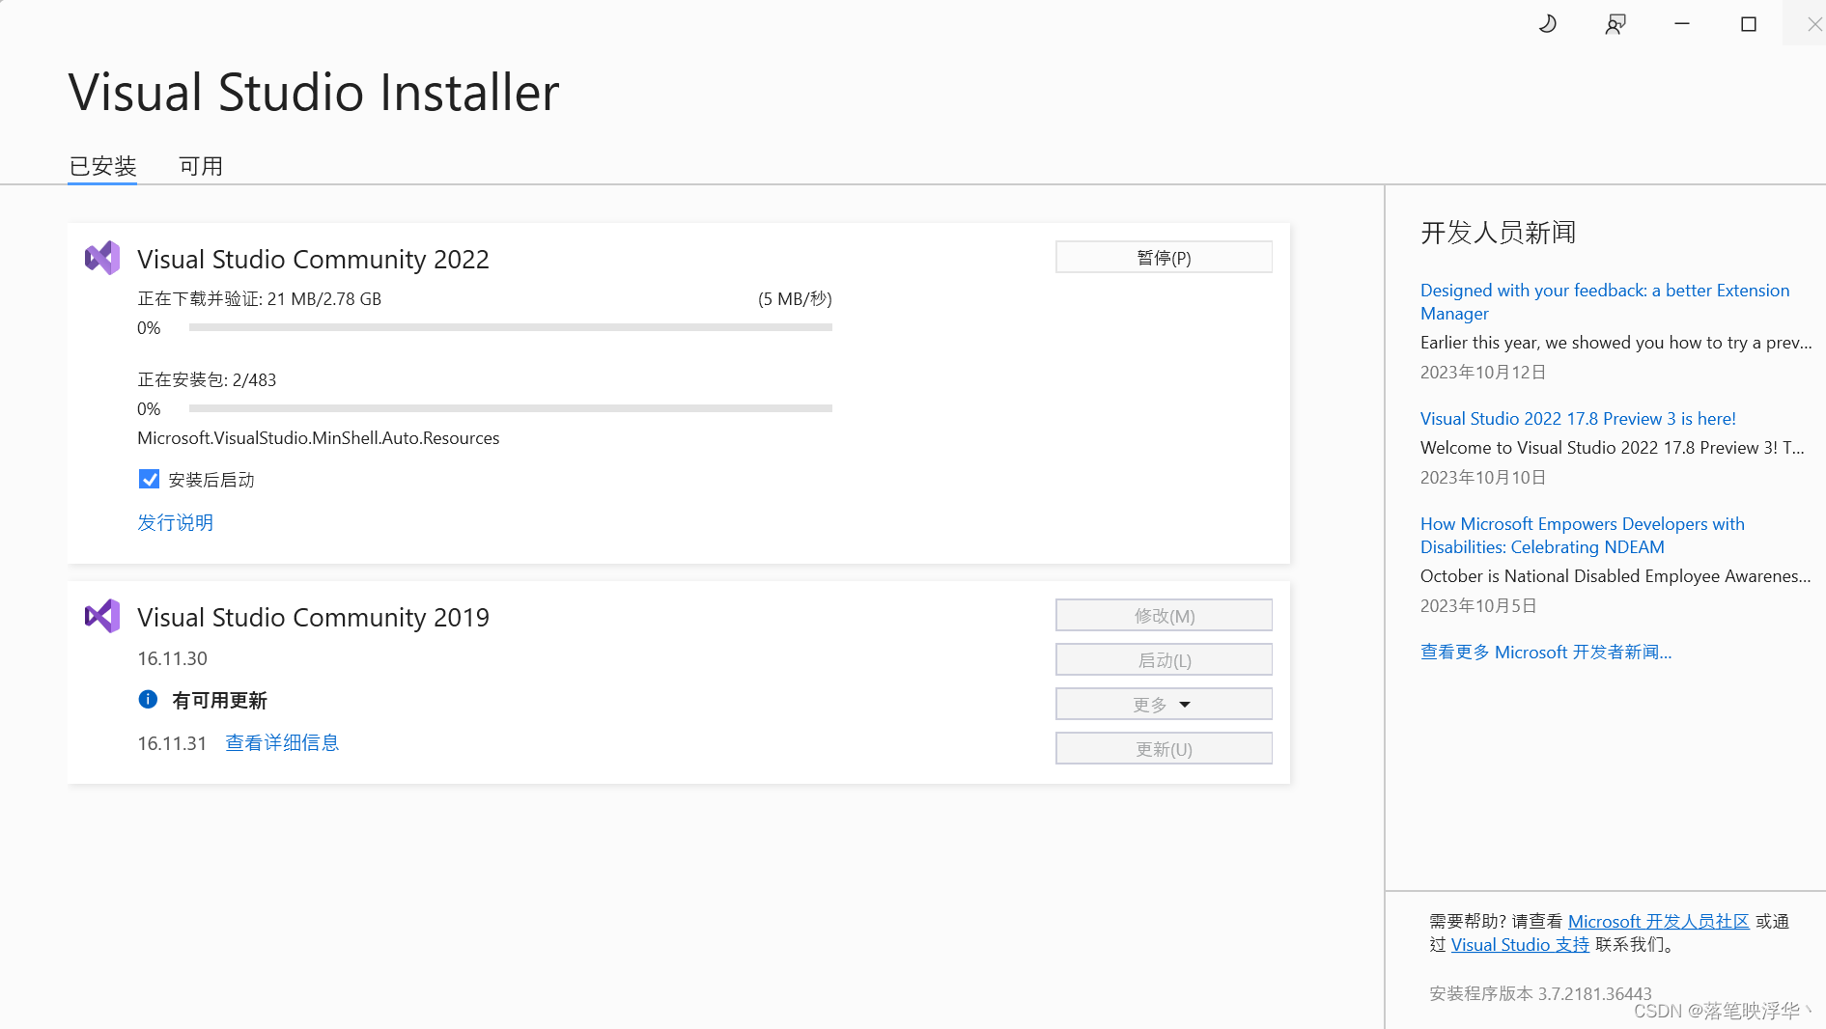Open the feedback icon in title bar

[x=1614, y=23]
